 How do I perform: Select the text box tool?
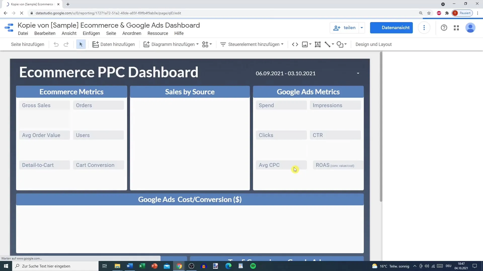(317, 44)
